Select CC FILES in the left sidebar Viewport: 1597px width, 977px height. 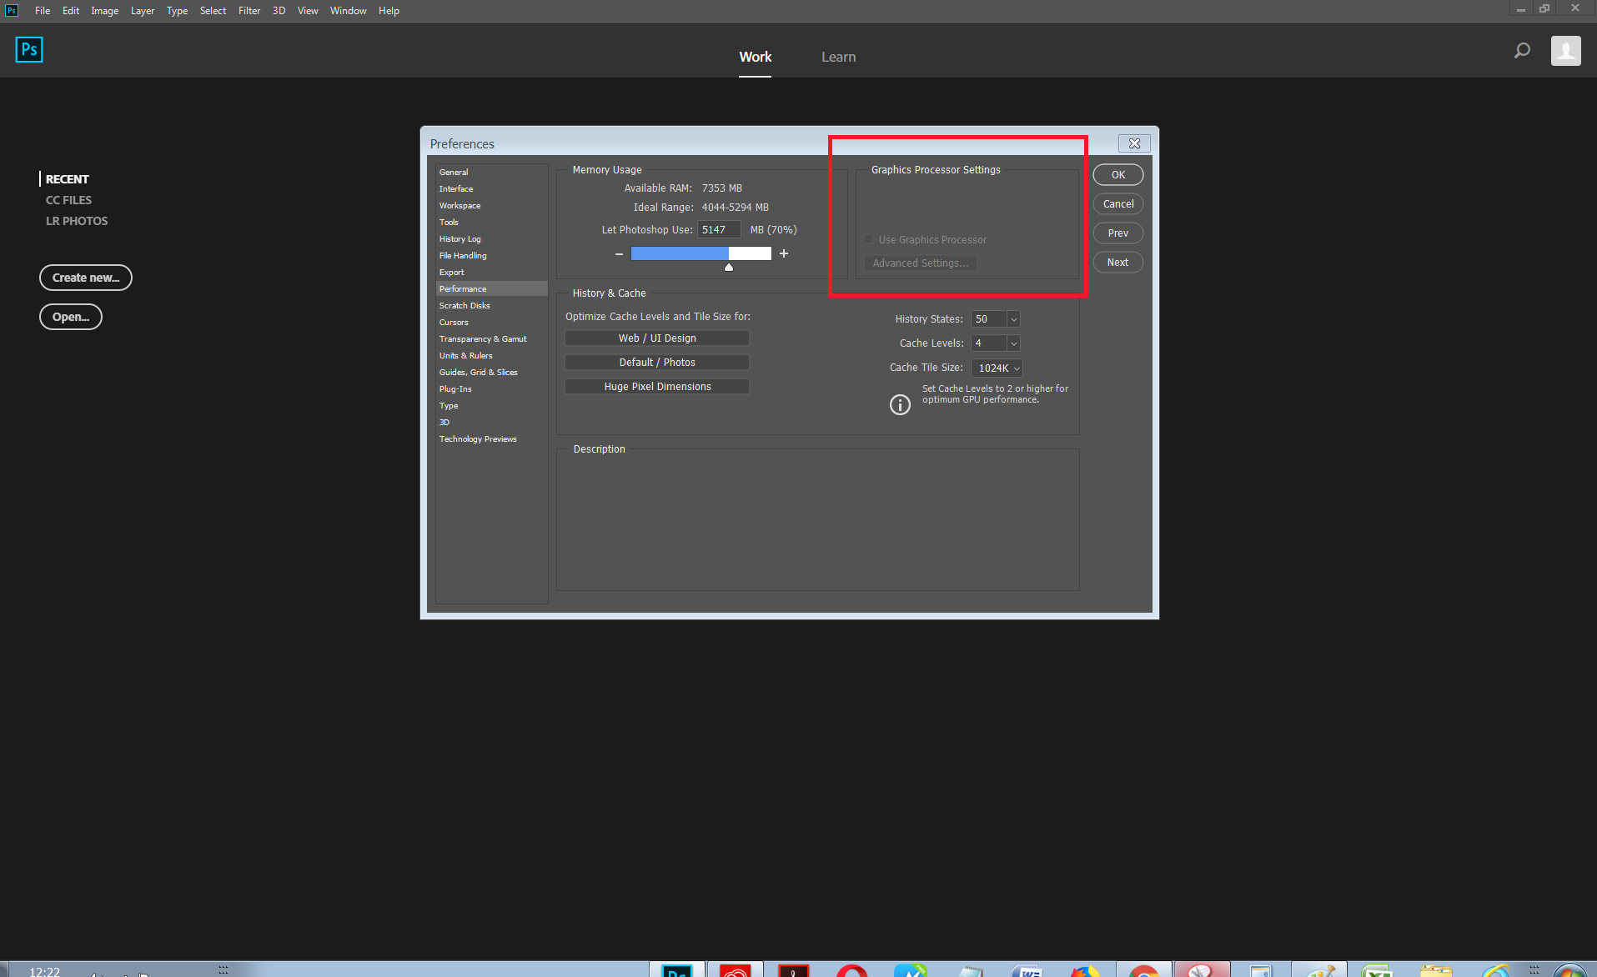point(69,200)
